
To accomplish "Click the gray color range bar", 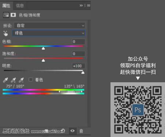I will [71, 92].
